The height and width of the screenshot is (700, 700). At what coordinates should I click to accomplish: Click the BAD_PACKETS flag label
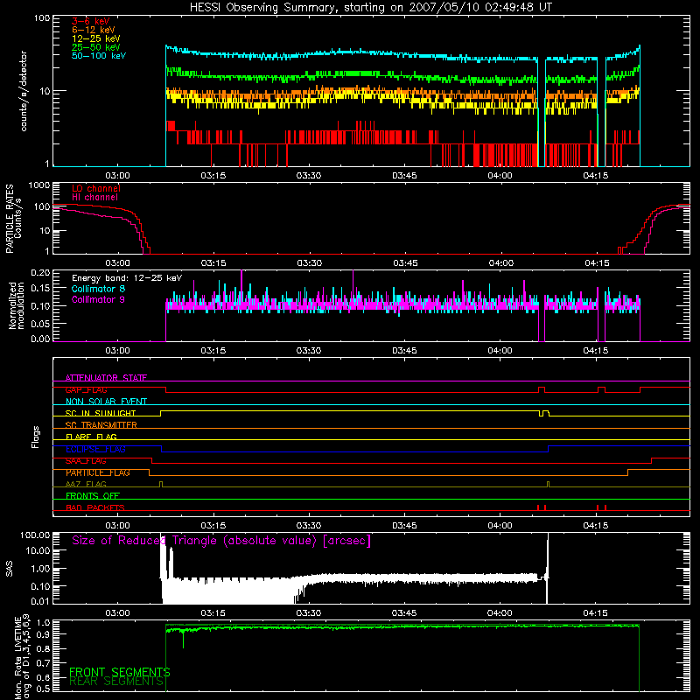coord(95,507)
